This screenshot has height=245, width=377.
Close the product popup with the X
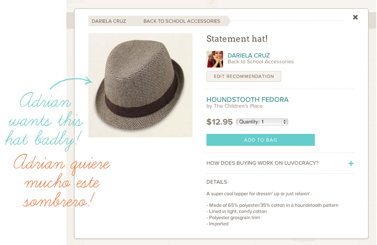point(355,17)
